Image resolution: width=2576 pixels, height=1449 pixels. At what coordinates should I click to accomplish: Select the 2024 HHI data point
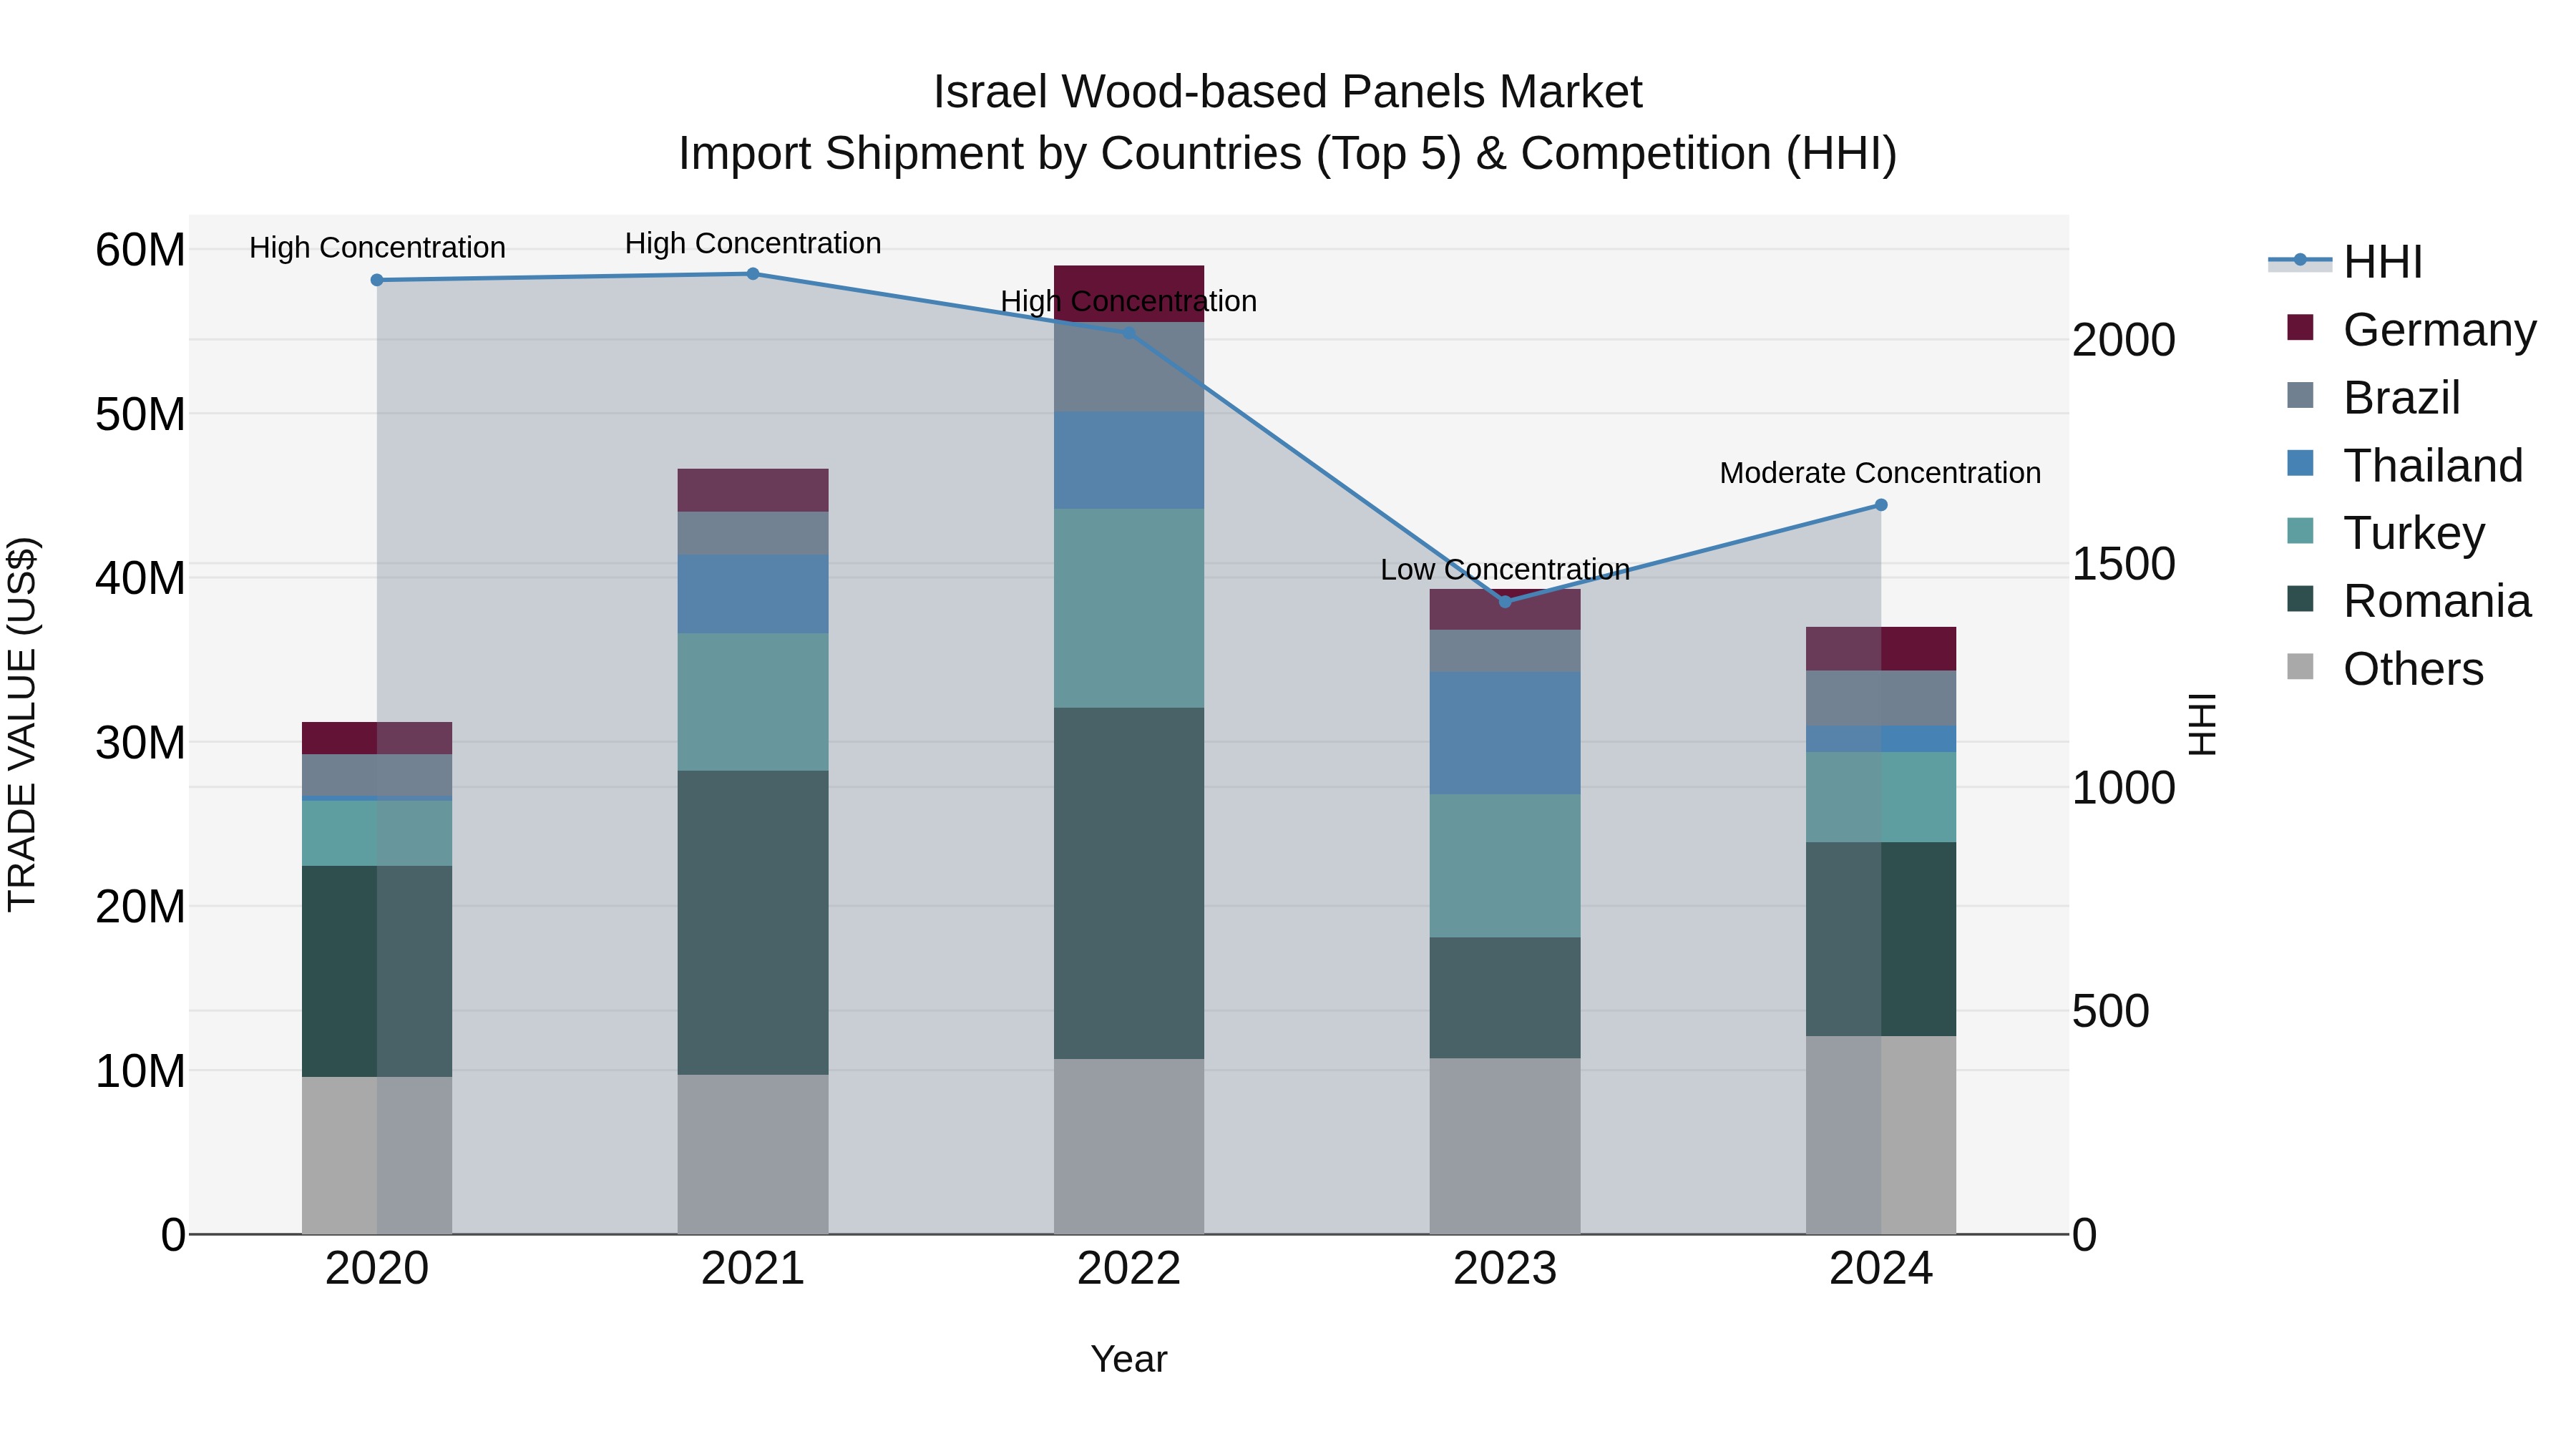coord(1881,505)
